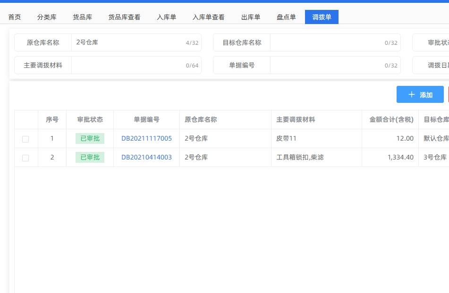Focus the 目标仓库名称 input field
This screenshot has width=449, height=293.
326,42
